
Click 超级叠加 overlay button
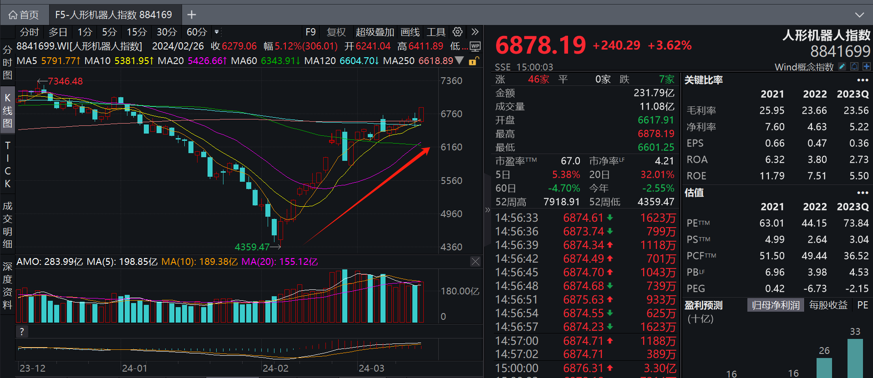[375, 32]
